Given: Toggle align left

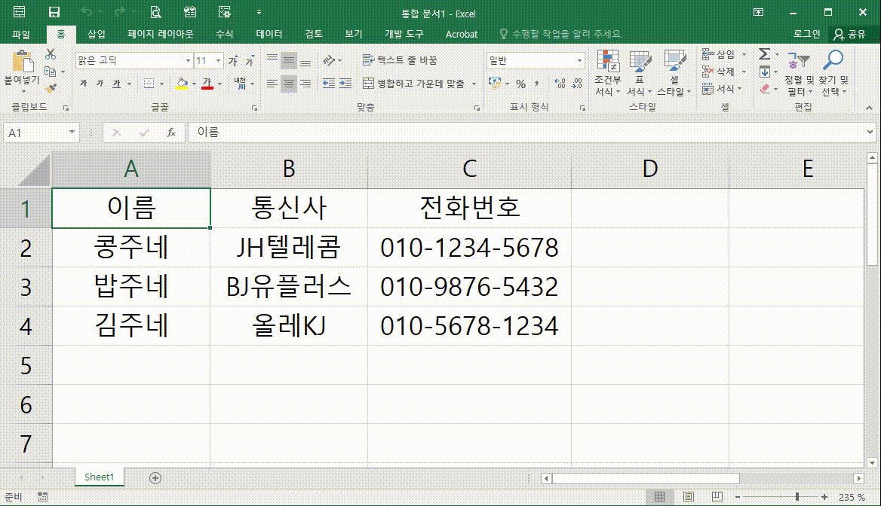Looking at the screenshot, I should (272, 84).
